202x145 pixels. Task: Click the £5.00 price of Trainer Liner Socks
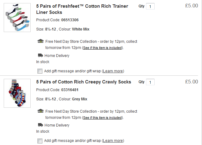[191, 6]
